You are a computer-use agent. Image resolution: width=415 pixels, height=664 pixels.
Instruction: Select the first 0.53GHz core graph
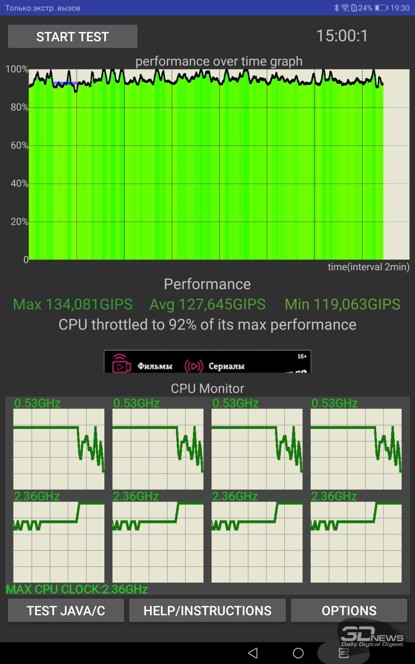[x=59, y=449]
